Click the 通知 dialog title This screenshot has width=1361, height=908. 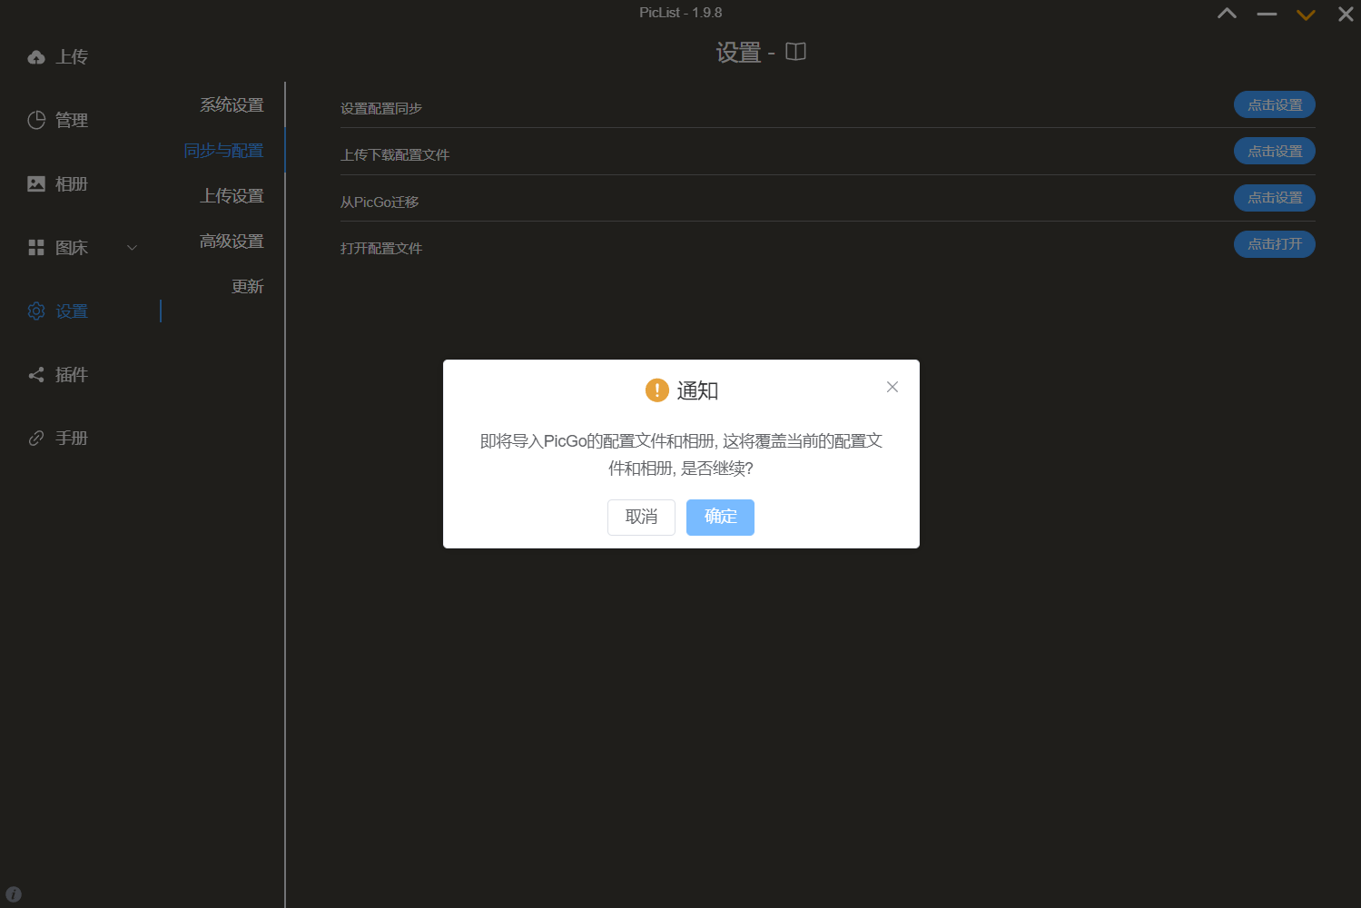click(697, 390)
